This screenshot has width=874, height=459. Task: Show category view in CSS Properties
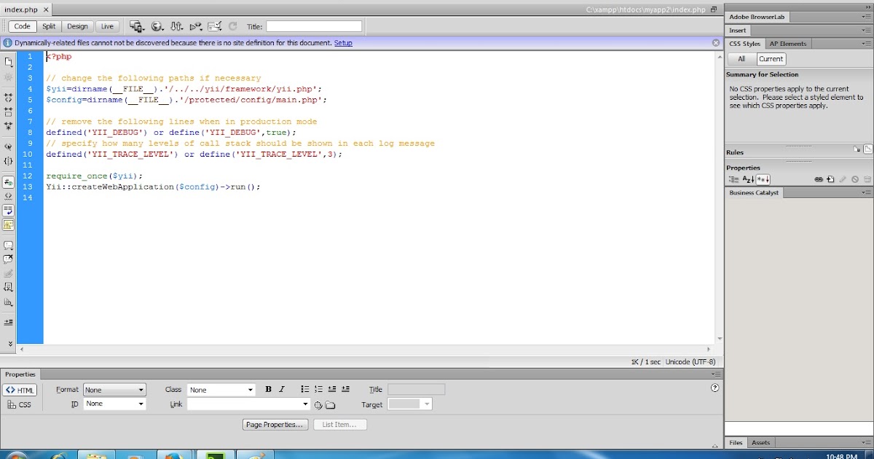(x=733, y=179)
